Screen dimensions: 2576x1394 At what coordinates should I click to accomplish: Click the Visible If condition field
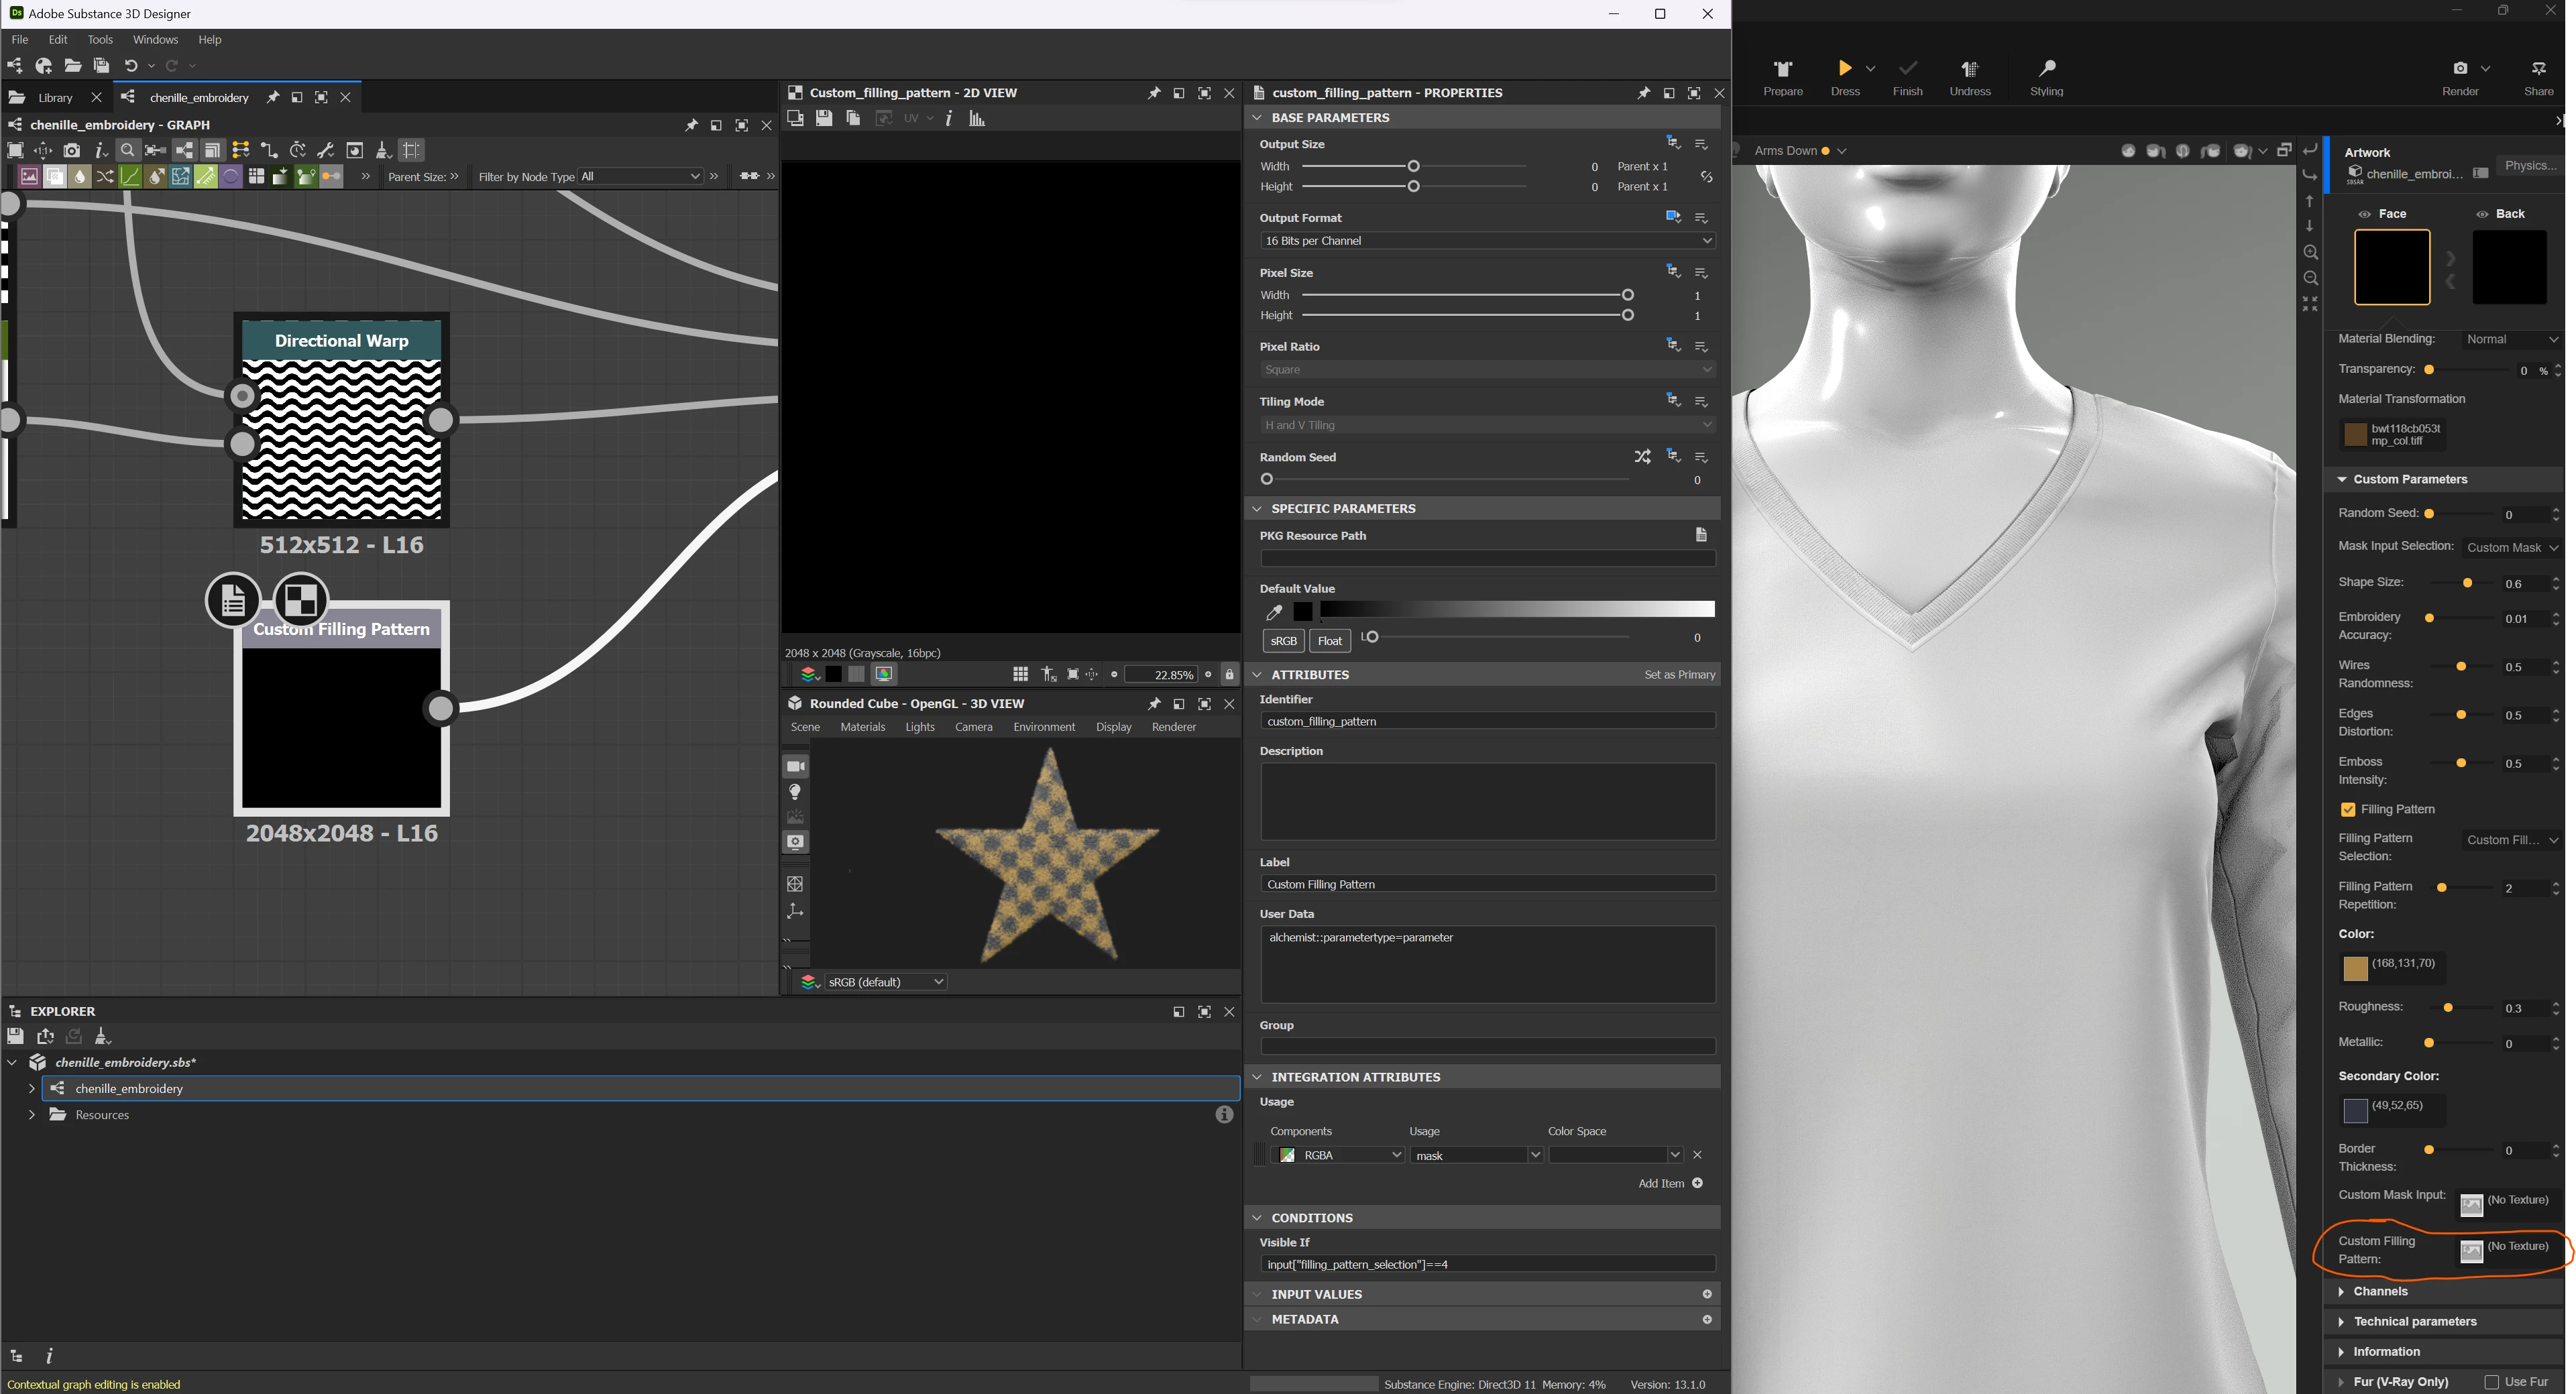point(1487,1265)
